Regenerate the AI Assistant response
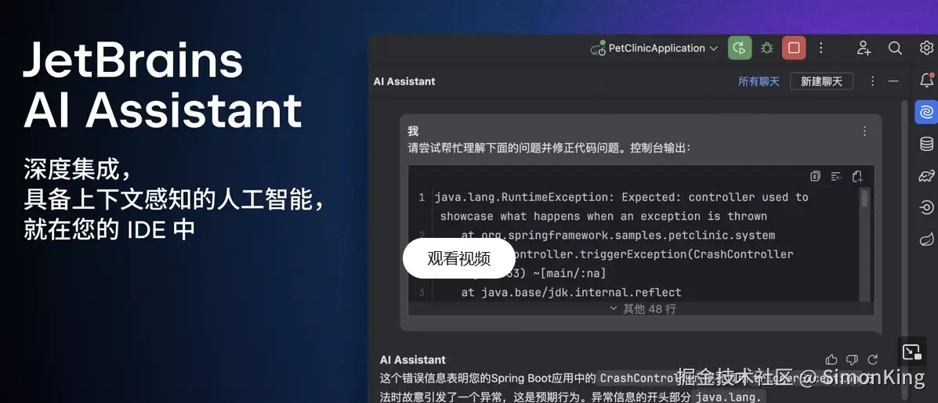Viewport: 938px width, 403px height. click(x=872, y=359)
